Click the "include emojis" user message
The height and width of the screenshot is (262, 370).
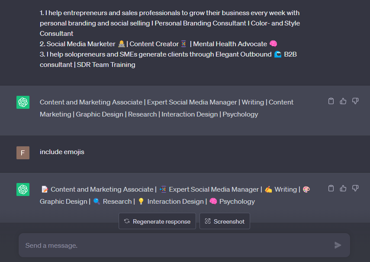pyautogui.click(x=62, y=152)
